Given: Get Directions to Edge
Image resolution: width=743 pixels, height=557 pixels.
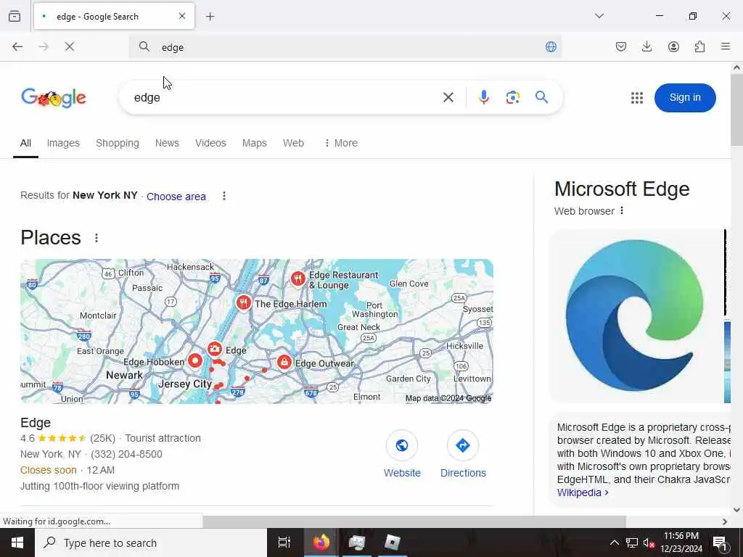Looking at the screenshot, I should click(x=463, y=455).
